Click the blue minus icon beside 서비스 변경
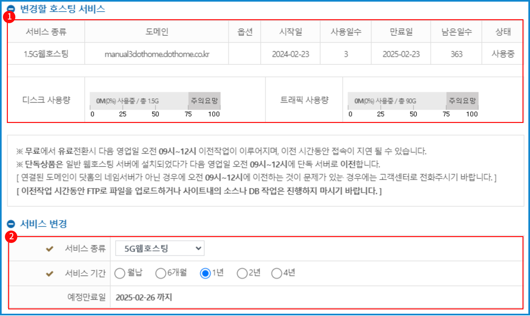This screenshot has height=316, width=530. point(11,224)
